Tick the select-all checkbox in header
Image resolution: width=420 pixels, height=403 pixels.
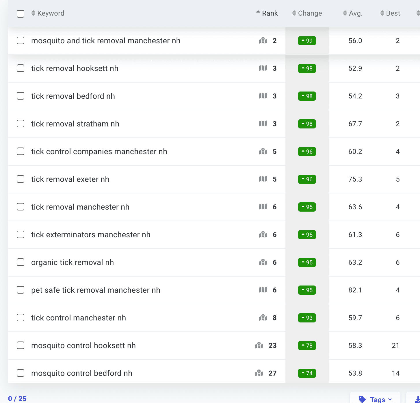tap(21, 14)
